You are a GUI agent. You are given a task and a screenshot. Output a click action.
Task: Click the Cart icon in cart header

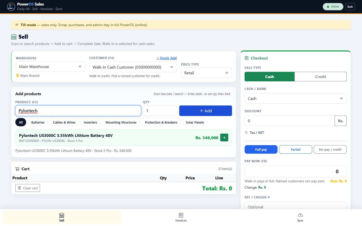click(x=17, y=169)
